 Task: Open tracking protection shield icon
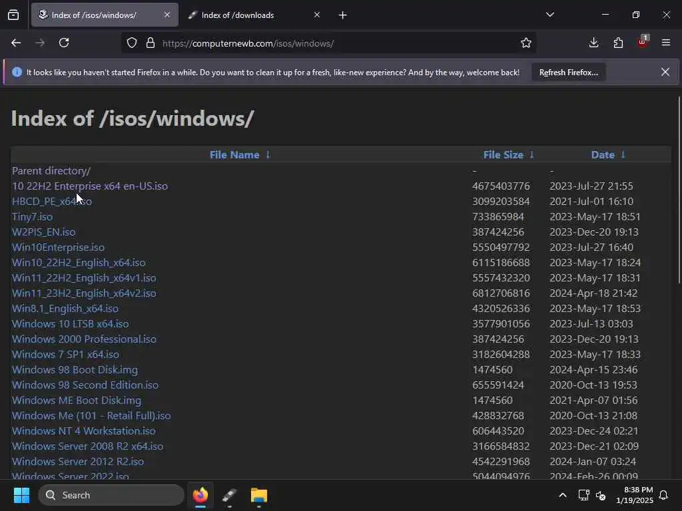point(132,43)
